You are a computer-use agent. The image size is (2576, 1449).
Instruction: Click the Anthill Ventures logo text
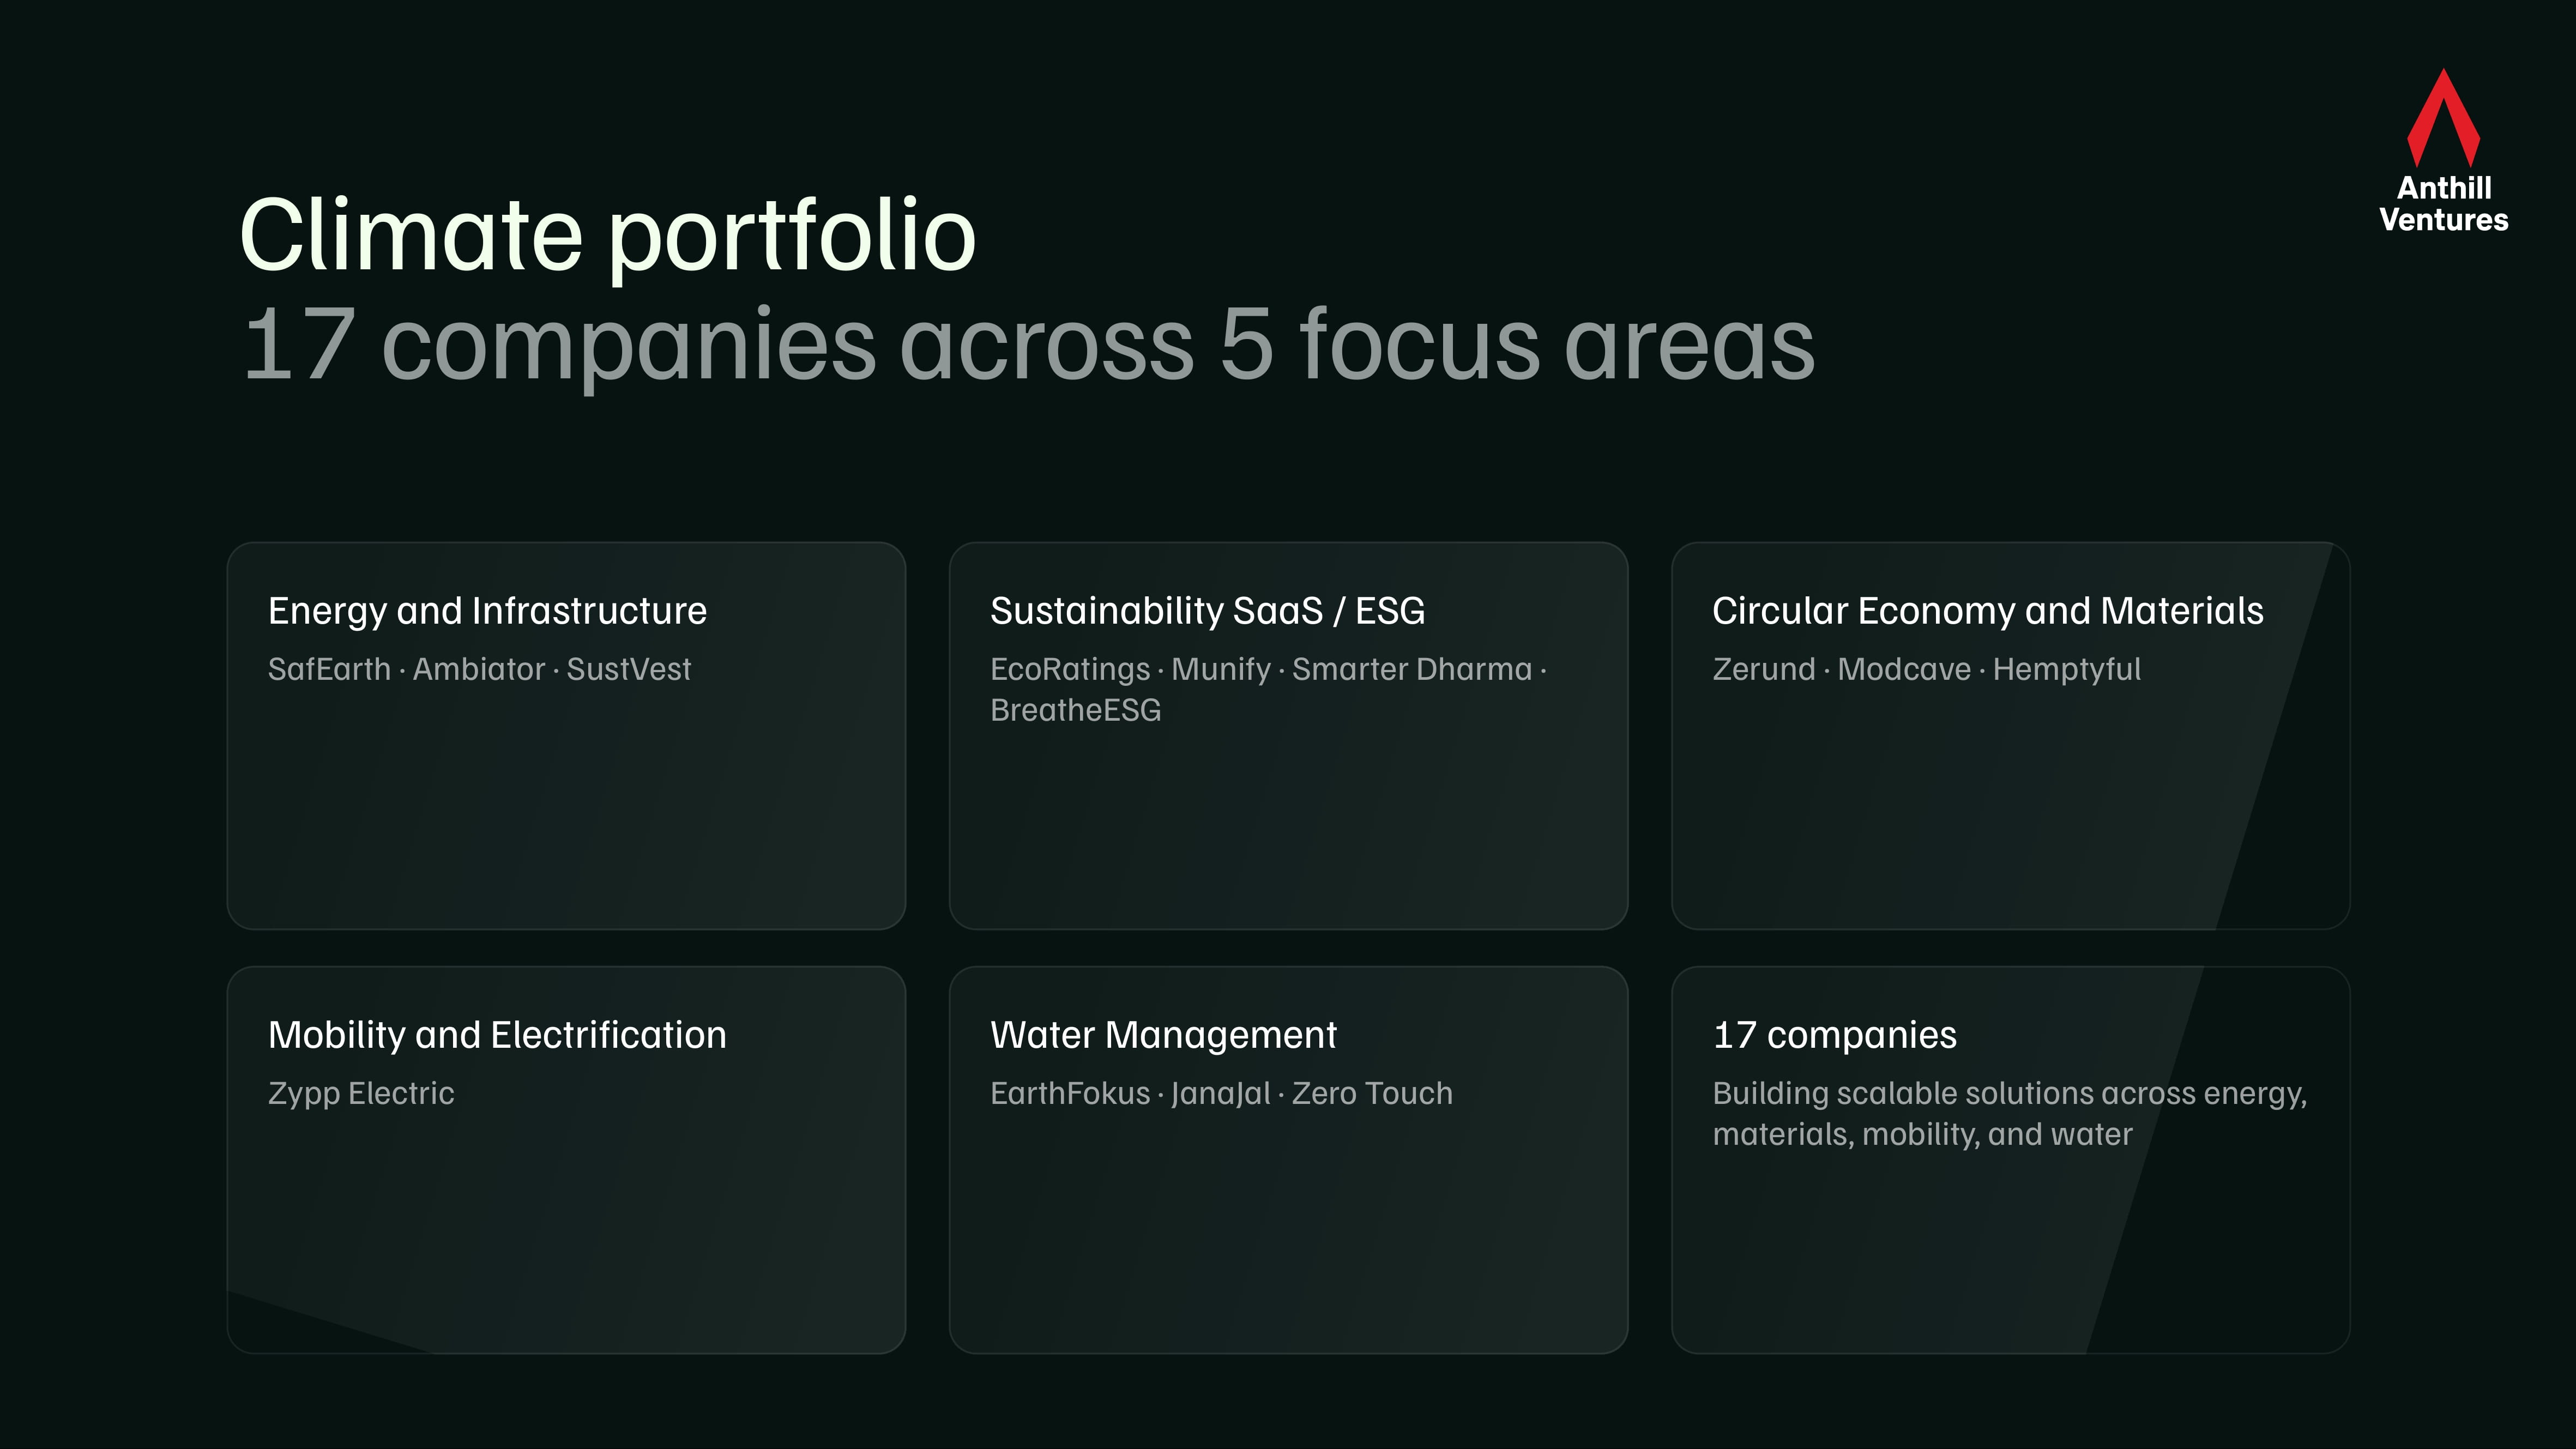pos(2443,204)
